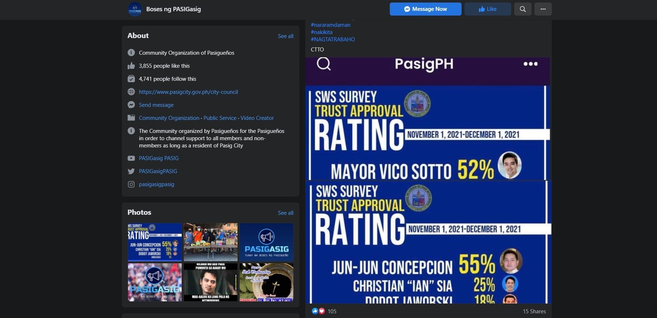
Task: Open the Ash Wednesday photo thumbnail
Action: [x=266, y=282]
